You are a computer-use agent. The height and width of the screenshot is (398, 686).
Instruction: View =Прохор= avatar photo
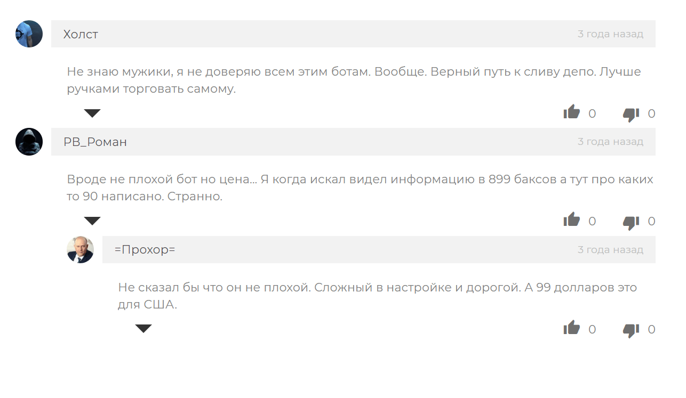81,249
